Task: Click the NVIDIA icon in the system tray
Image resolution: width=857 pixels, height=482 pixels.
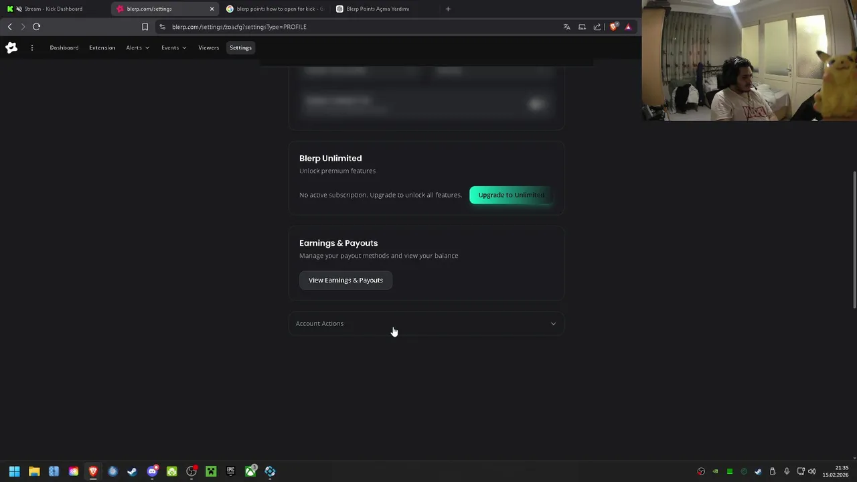Action: [x=715, y=471]
